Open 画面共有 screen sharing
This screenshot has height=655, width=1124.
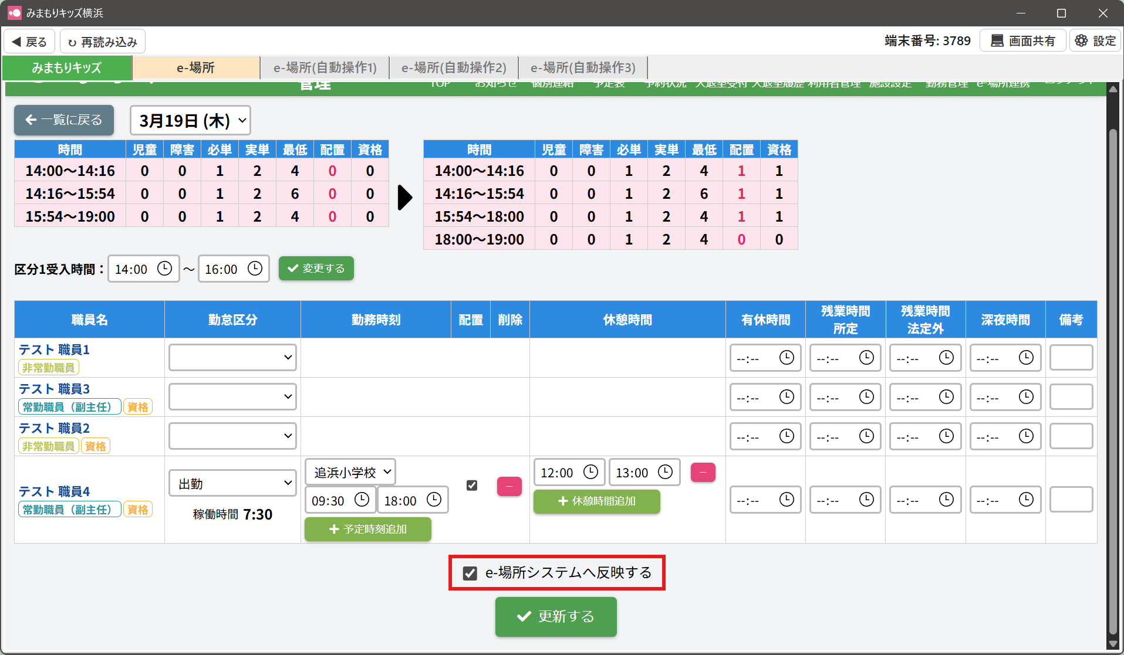point(1022,41)
